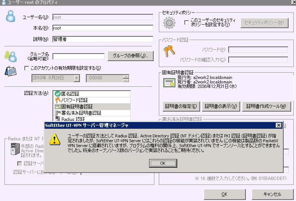The height and width of the screenshot is (201, 296).
Task: Enable このアカウントの有効期限を設定する checkbox
Action: 27,68
